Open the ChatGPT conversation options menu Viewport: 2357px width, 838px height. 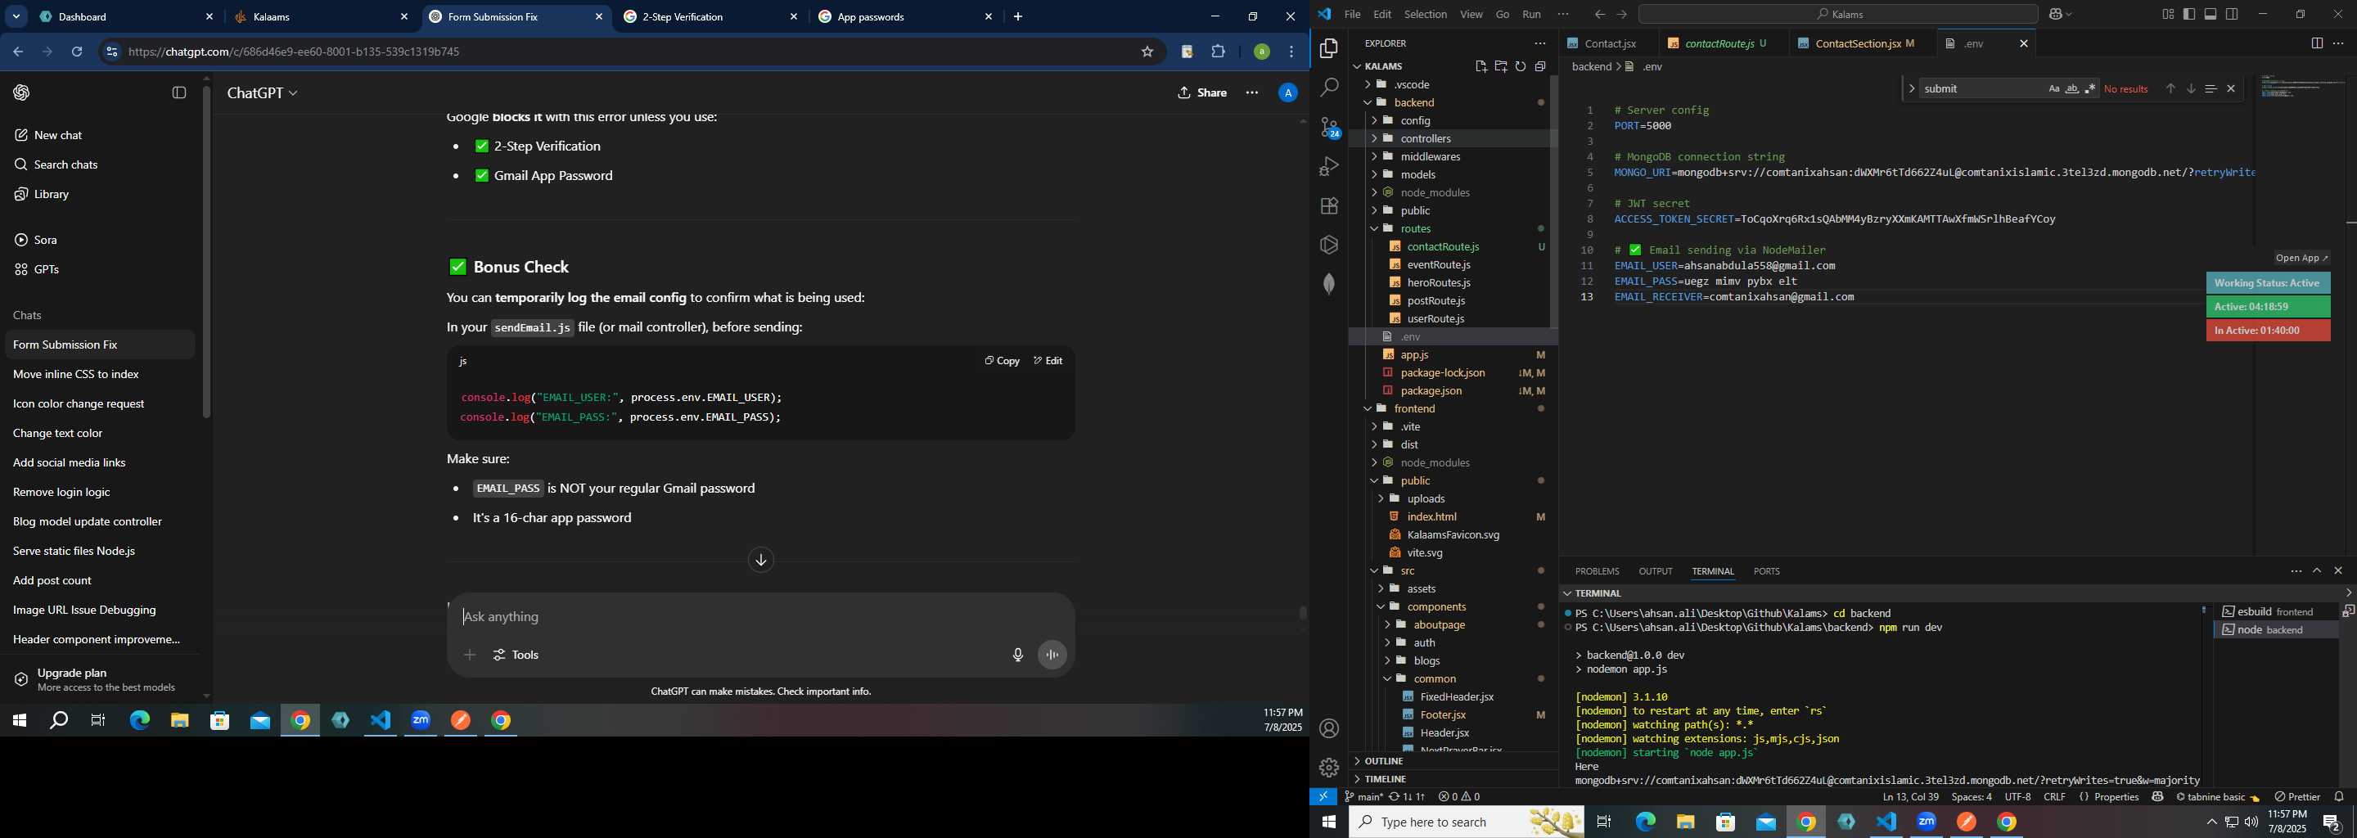point(1251,92)
